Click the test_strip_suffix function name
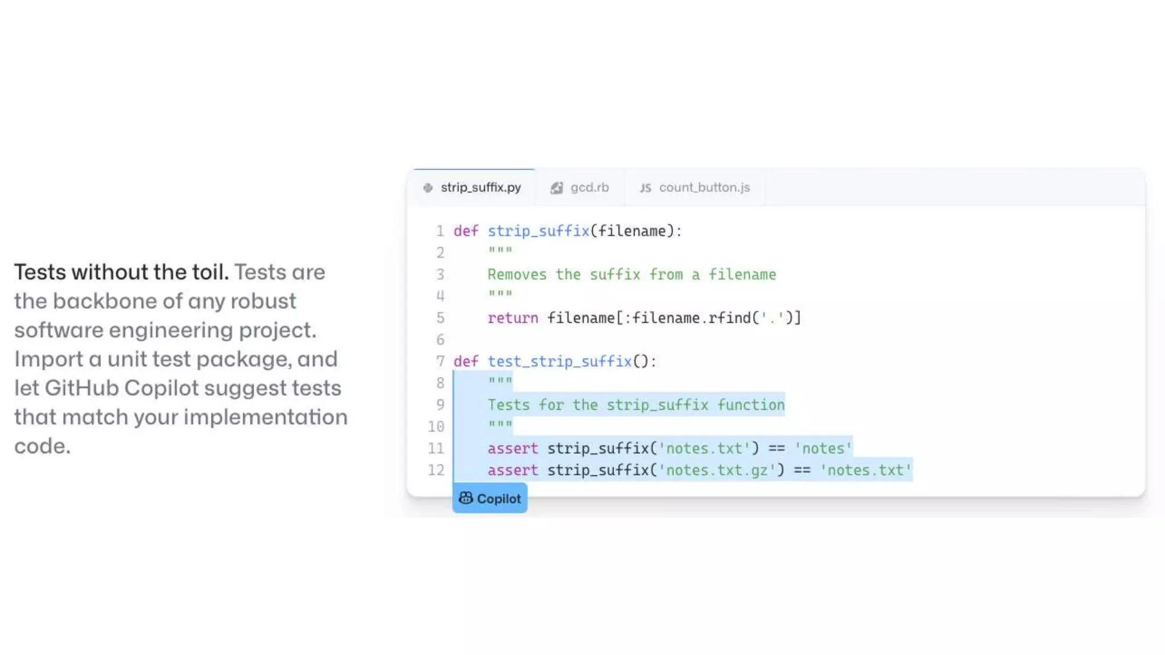This screenshot has height=655, width=1165. (559, 361)
